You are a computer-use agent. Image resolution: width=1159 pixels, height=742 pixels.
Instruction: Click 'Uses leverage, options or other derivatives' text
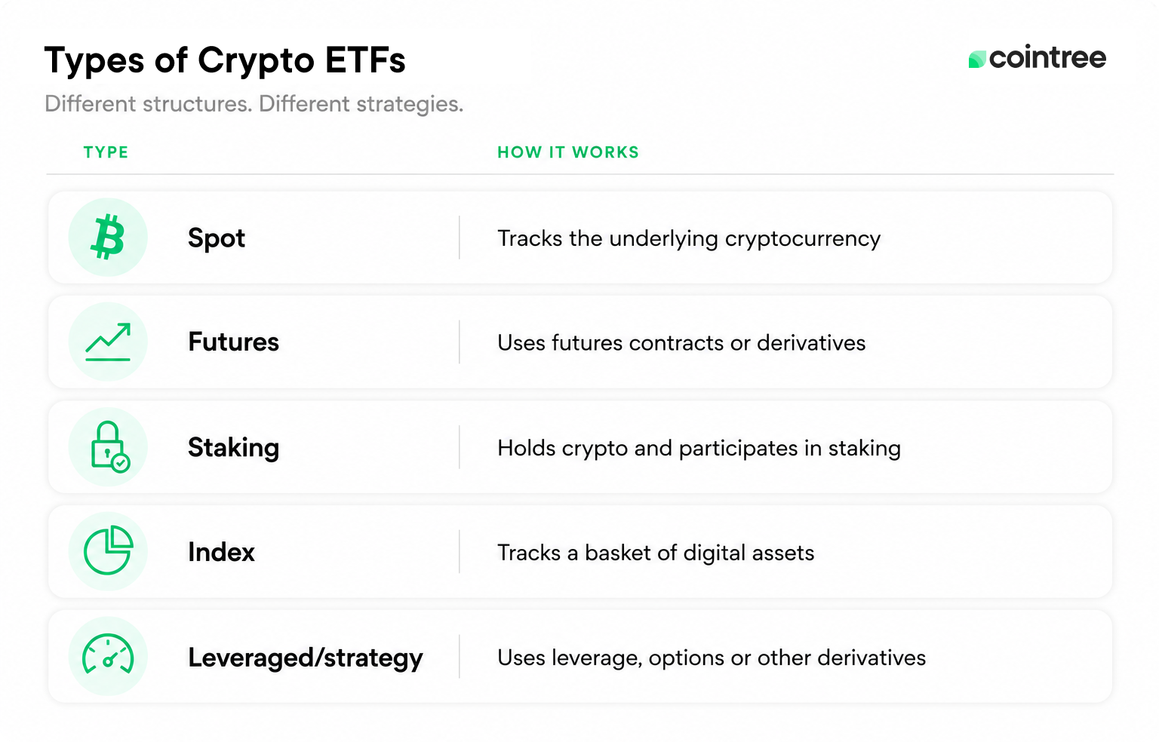[x=712, y=658]
